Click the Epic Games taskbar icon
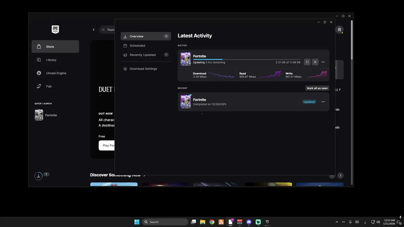Viewport: 404px width, 227px height. (267, 222)
